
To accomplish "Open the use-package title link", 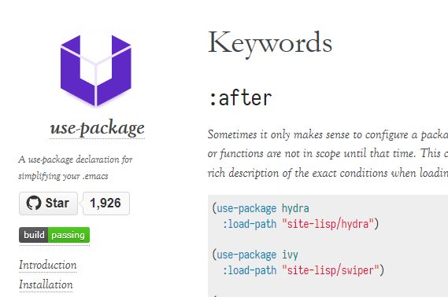I will pyautogui.click(x=97, y=128).
